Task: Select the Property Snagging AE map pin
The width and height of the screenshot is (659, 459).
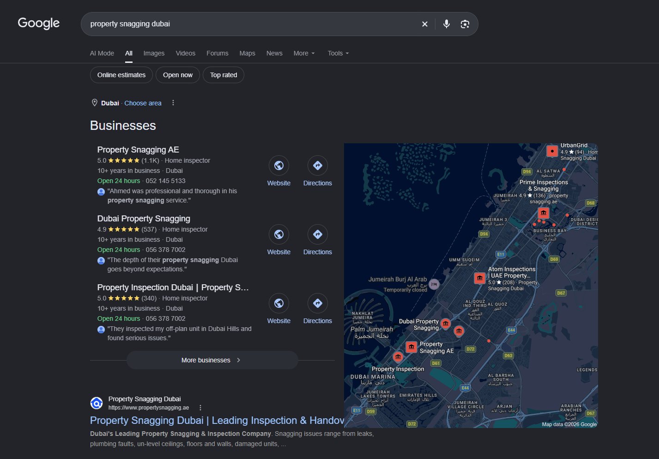Action: 411,347
